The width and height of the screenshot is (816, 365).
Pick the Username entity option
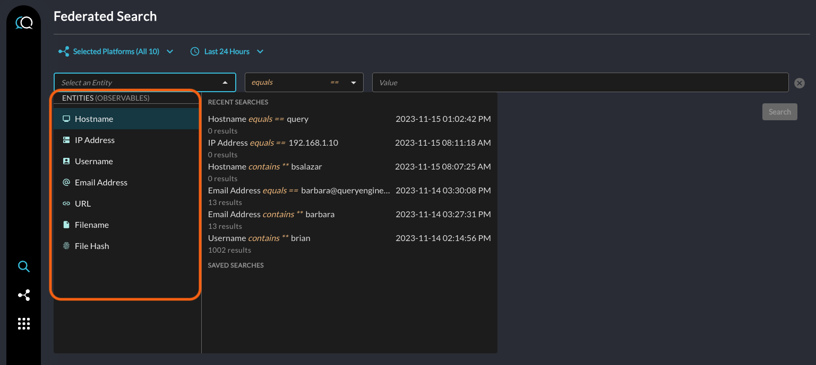93,162
